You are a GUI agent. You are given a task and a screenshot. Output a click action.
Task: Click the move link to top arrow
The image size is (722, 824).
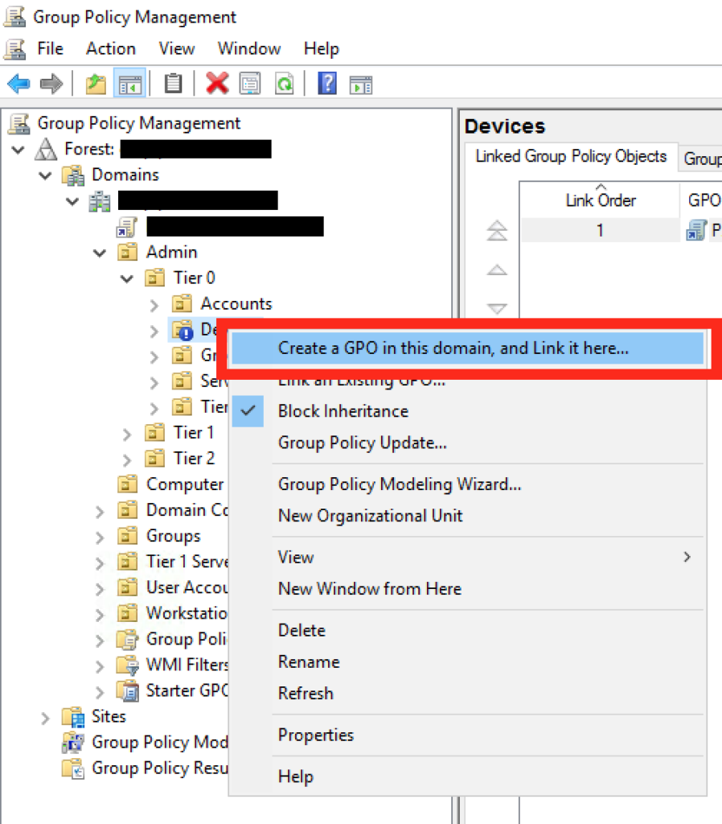(x=498, y=232)
